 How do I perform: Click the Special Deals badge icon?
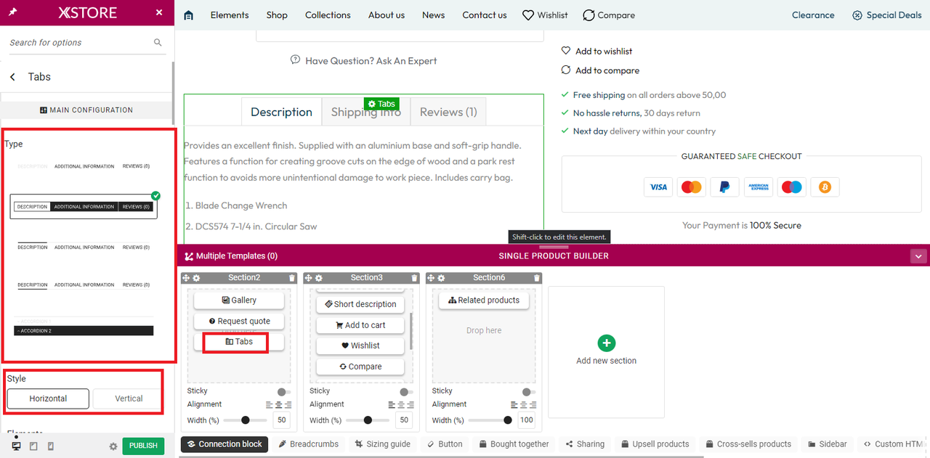857,15
